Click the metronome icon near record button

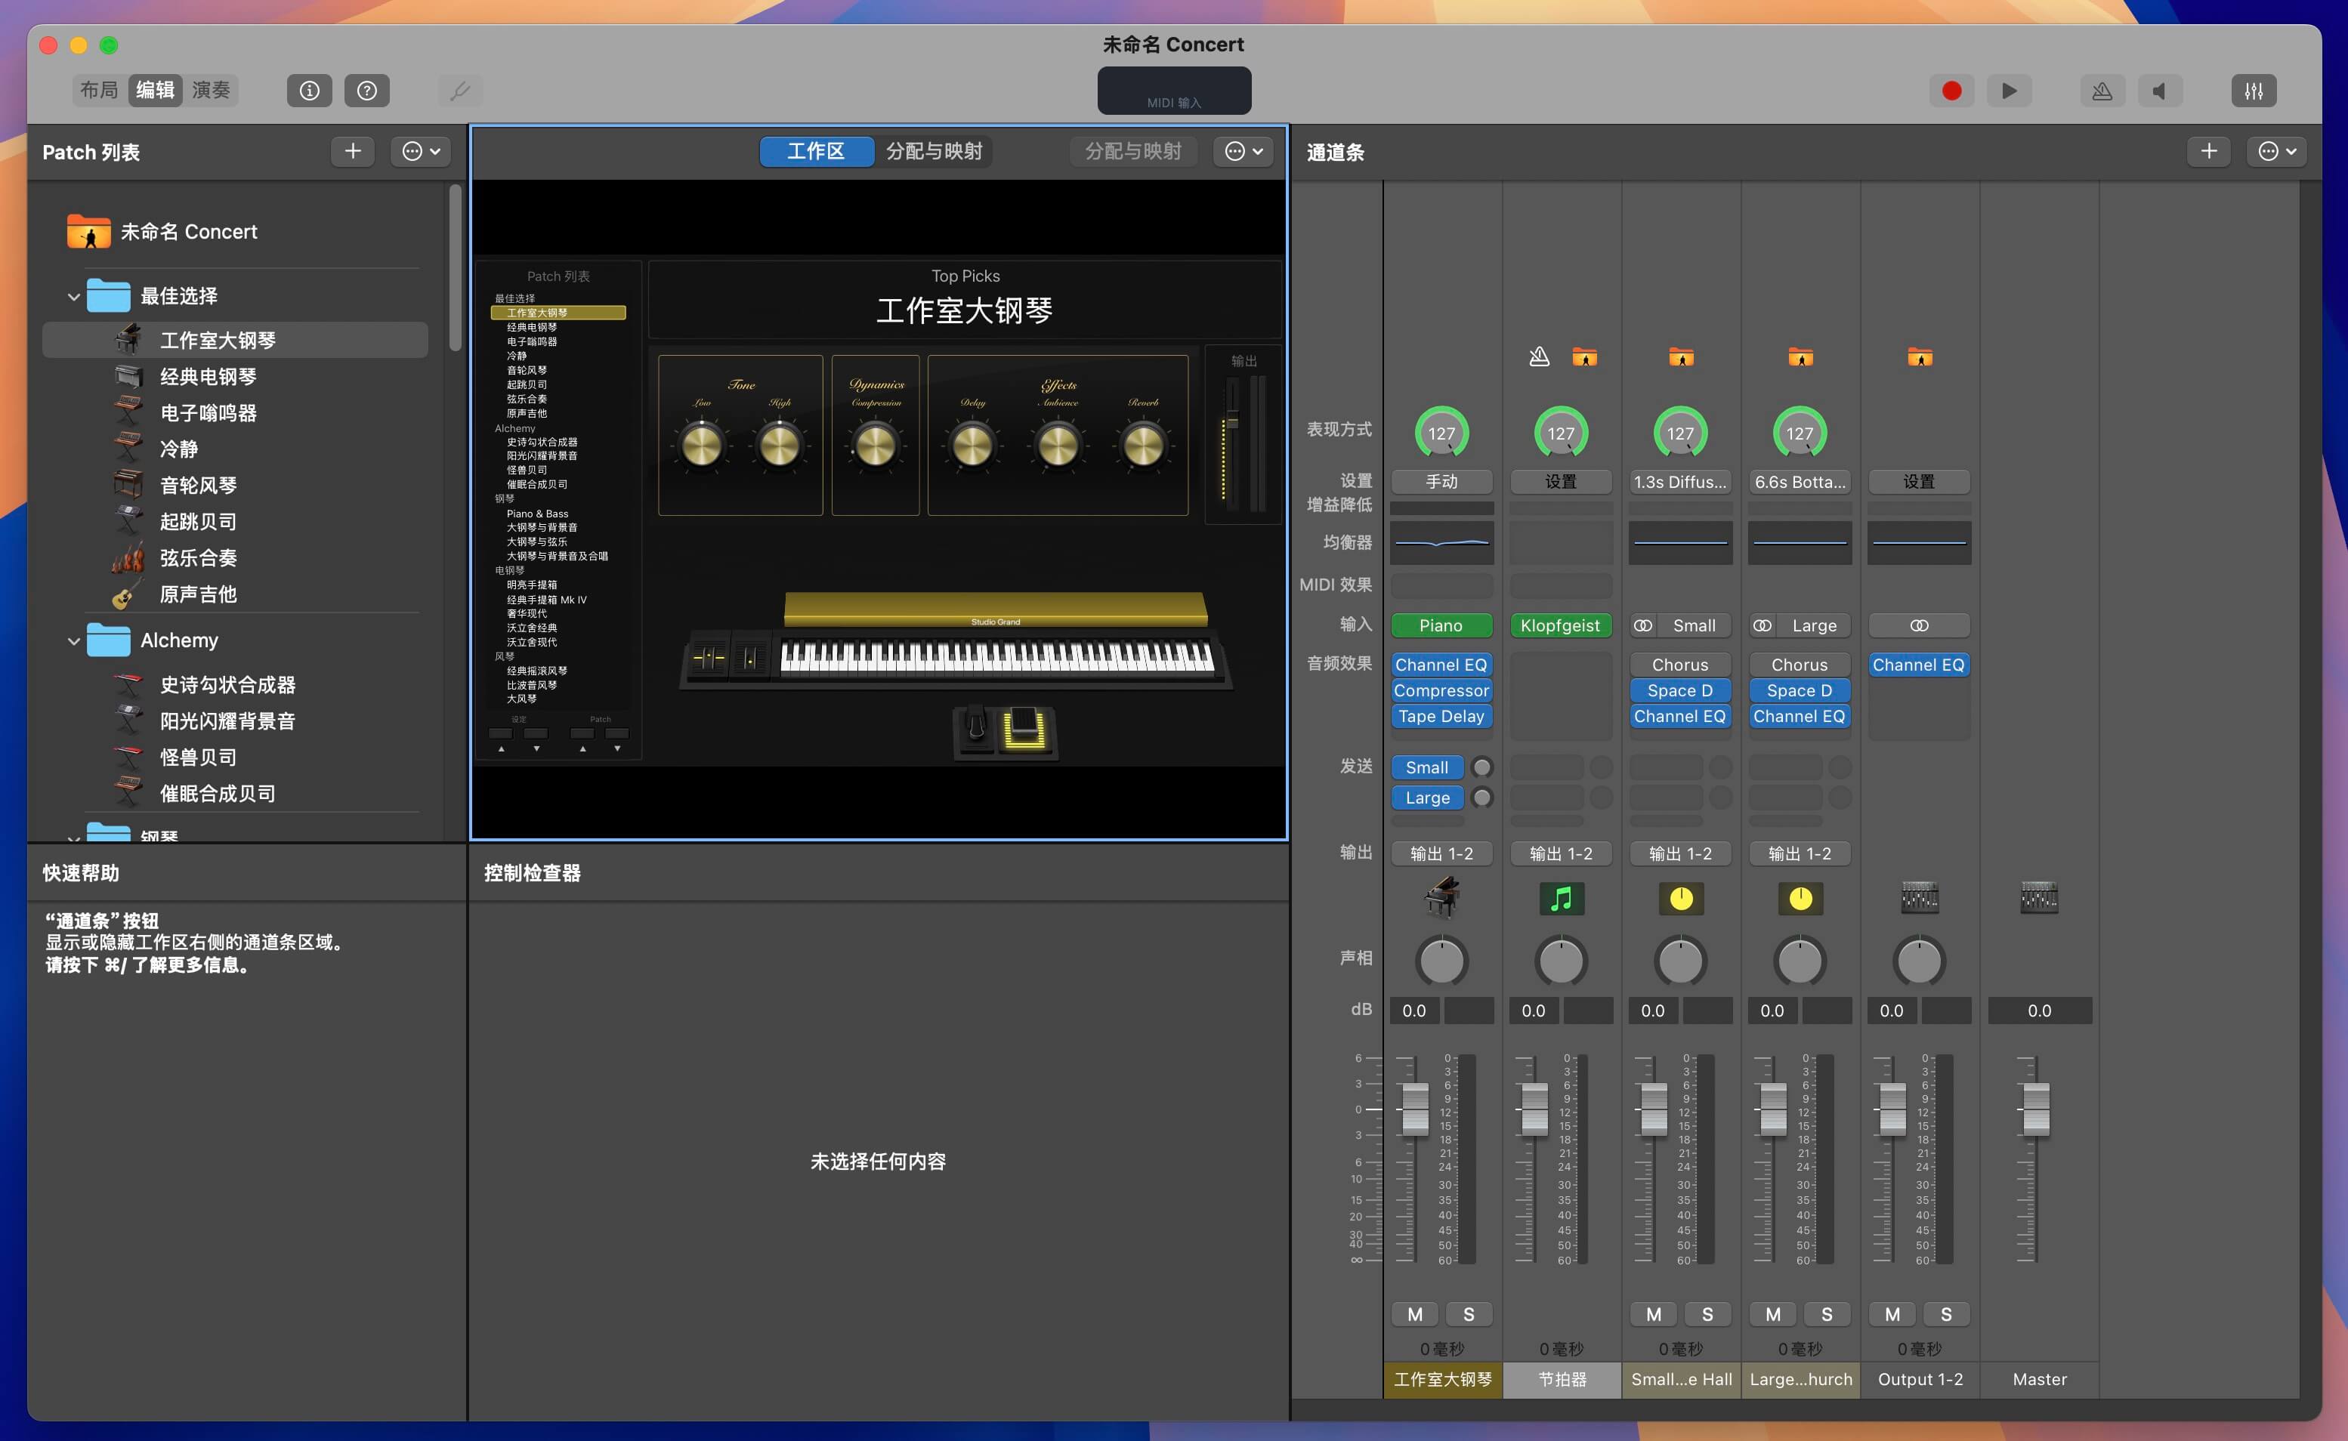[x=2102, y=91]
